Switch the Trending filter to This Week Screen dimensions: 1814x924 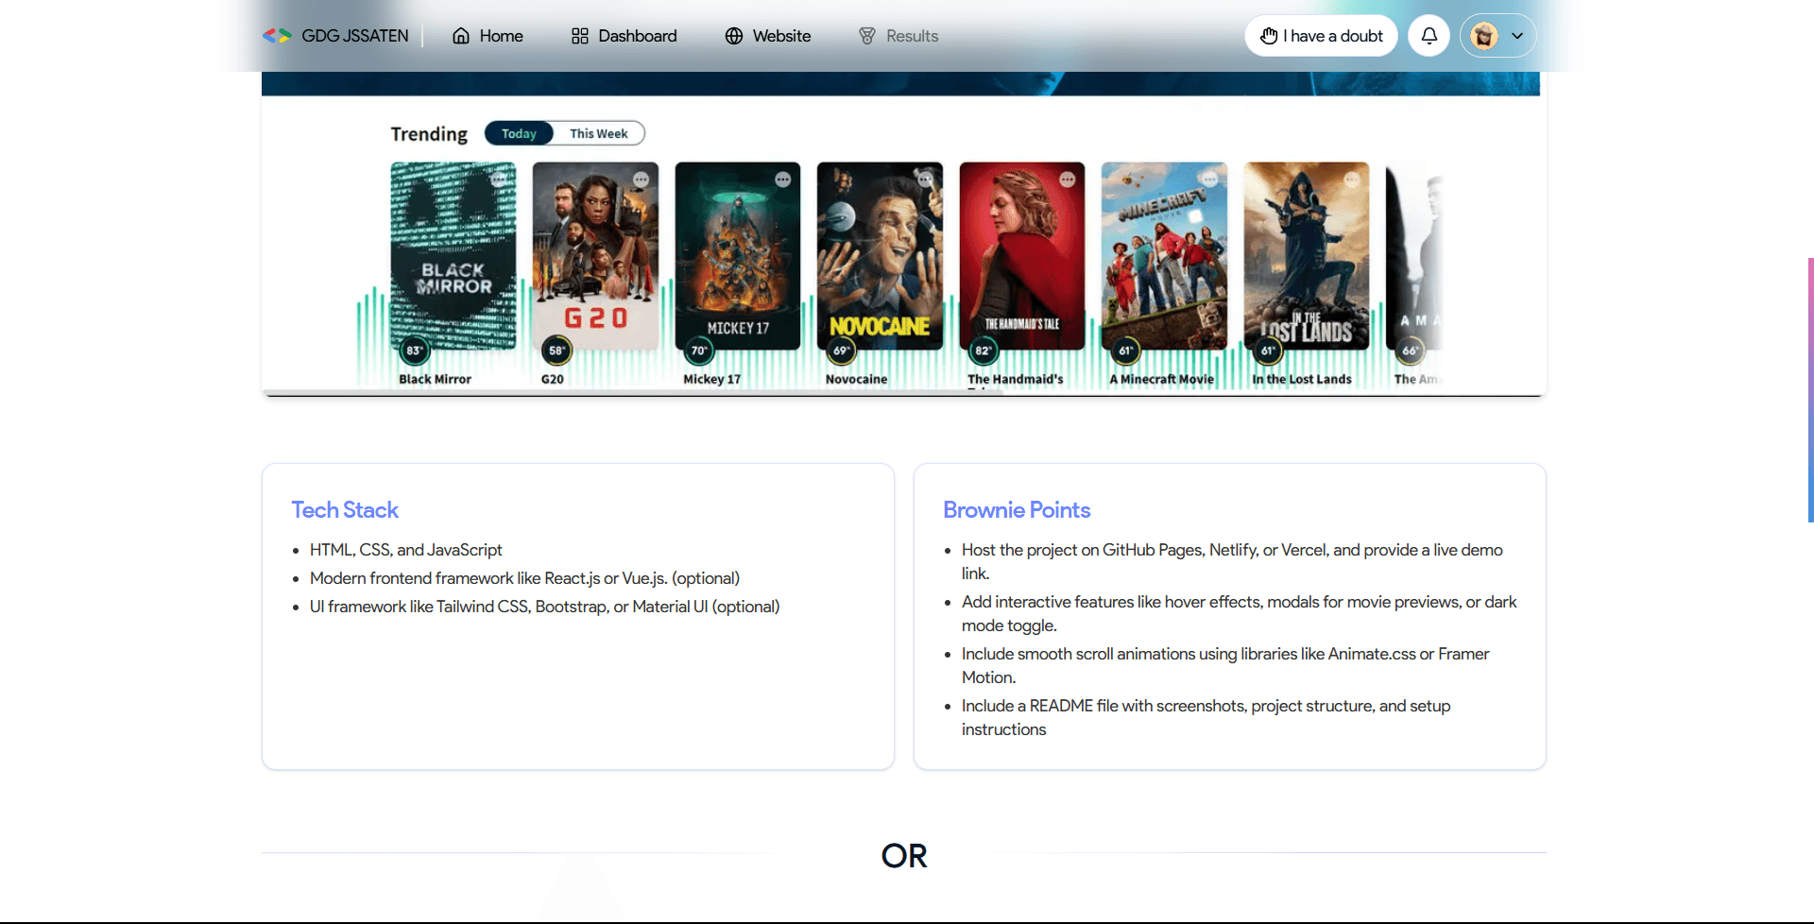pyautogui.click(x=597, y=133)
